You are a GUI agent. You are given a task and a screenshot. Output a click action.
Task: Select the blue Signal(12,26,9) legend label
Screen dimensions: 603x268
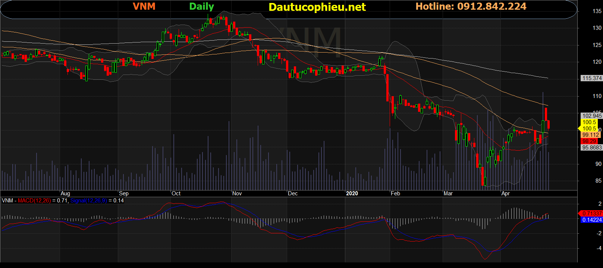(88, 201)
